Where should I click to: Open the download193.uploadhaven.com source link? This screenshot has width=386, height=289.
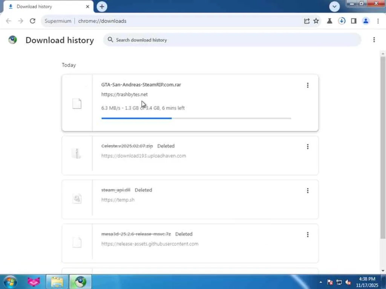click(144, 156)
